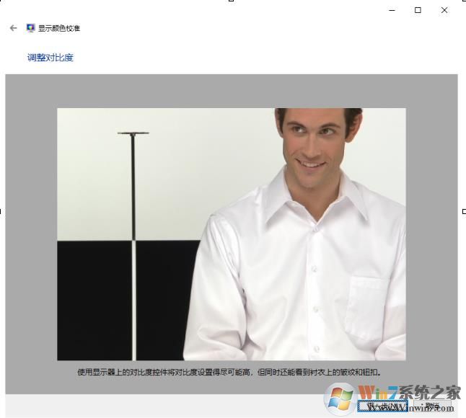Close the calibration window
The image size is (466, 418).
pos(444,10)
